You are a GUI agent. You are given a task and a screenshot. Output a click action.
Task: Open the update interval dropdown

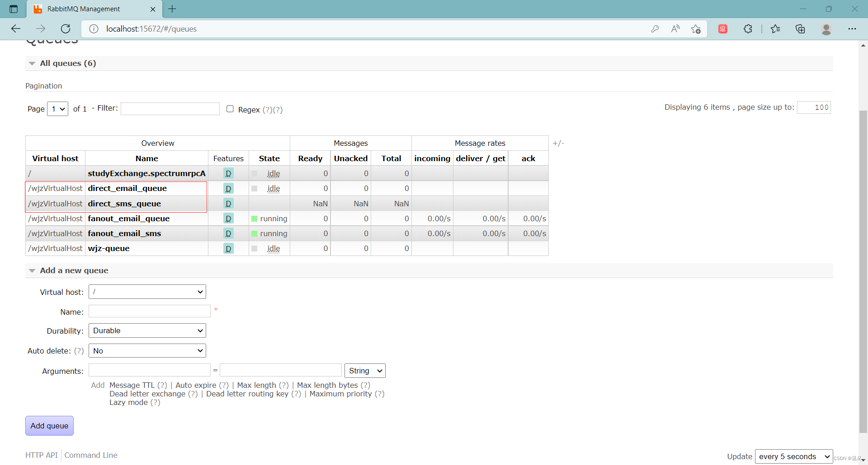pos(793,456)
